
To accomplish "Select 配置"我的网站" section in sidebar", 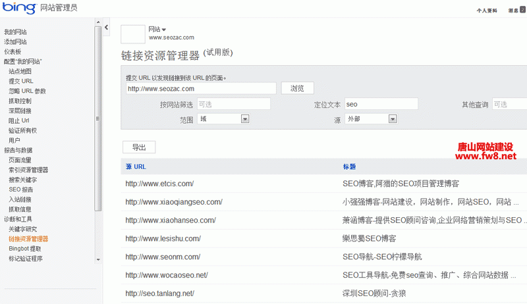I will (x=23, y=61).
